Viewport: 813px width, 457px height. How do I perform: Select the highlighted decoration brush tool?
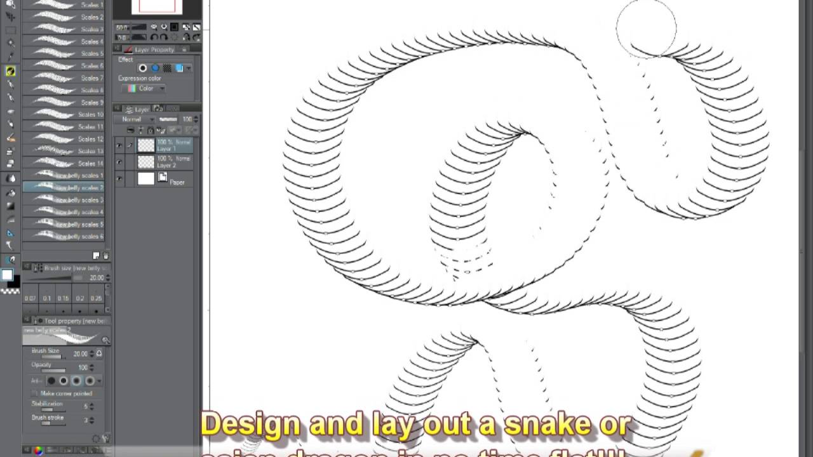[x=10, y=71]
